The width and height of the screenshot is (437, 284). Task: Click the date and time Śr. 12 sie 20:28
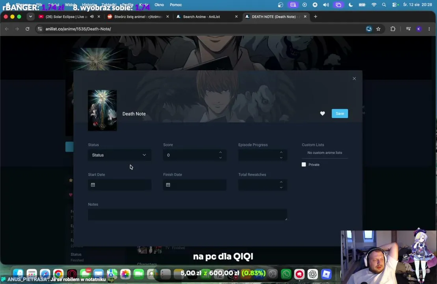click(417, 5)
